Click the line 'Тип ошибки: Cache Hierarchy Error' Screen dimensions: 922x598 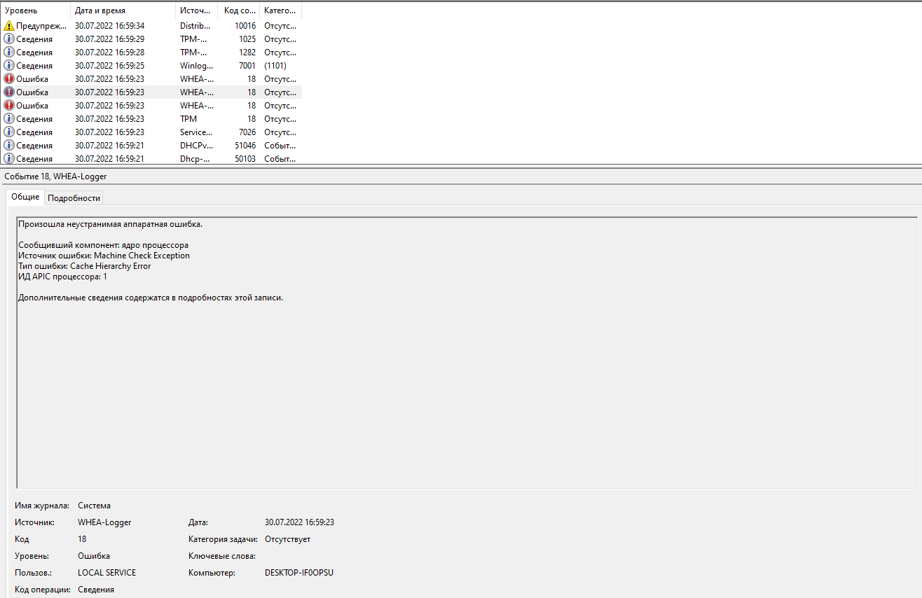pos(84,266)
